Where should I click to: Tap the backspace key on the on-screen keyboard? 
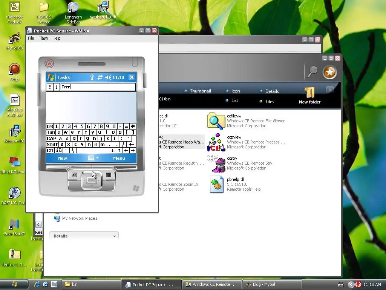pos(133,126)
